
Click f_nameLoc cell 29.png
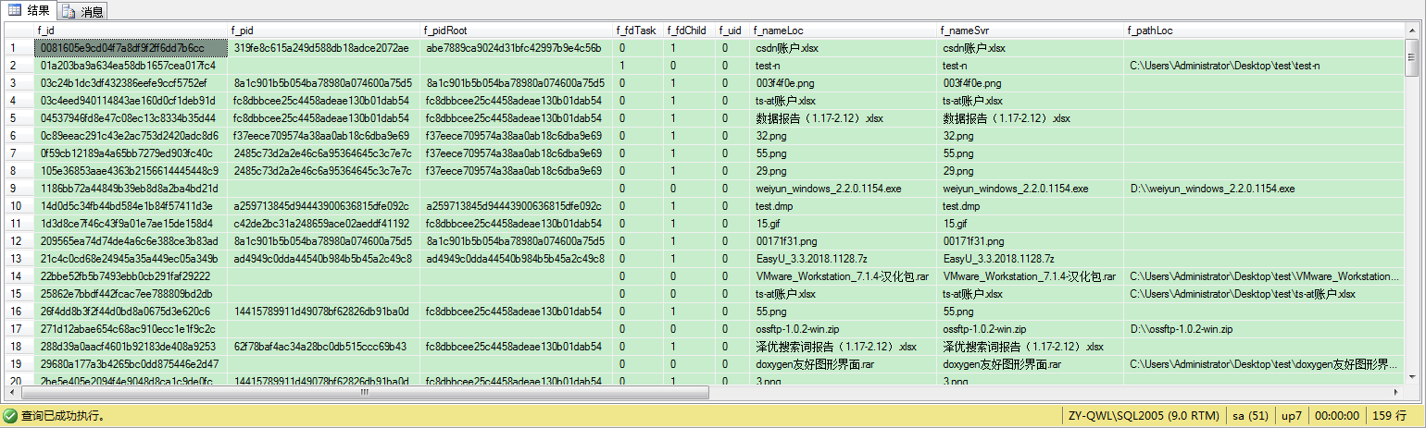844,170
